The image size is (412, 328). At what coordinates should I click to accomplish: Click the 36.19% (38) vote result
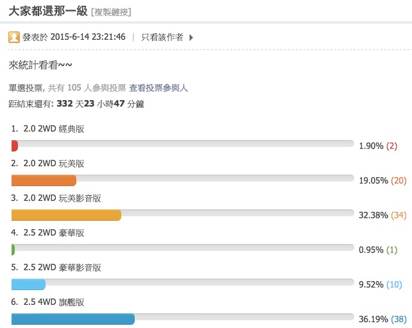coord(383,319)
